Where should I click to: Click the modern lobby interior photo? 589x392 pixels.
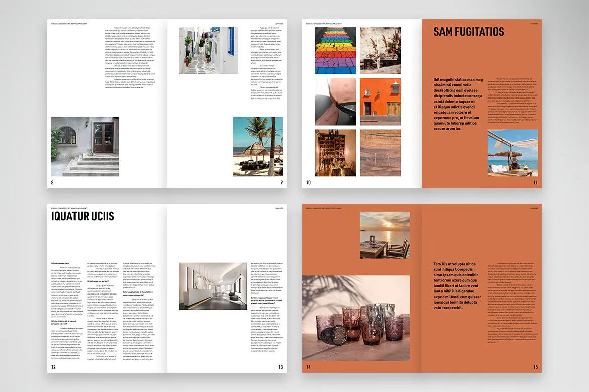(x=213, y=286)
